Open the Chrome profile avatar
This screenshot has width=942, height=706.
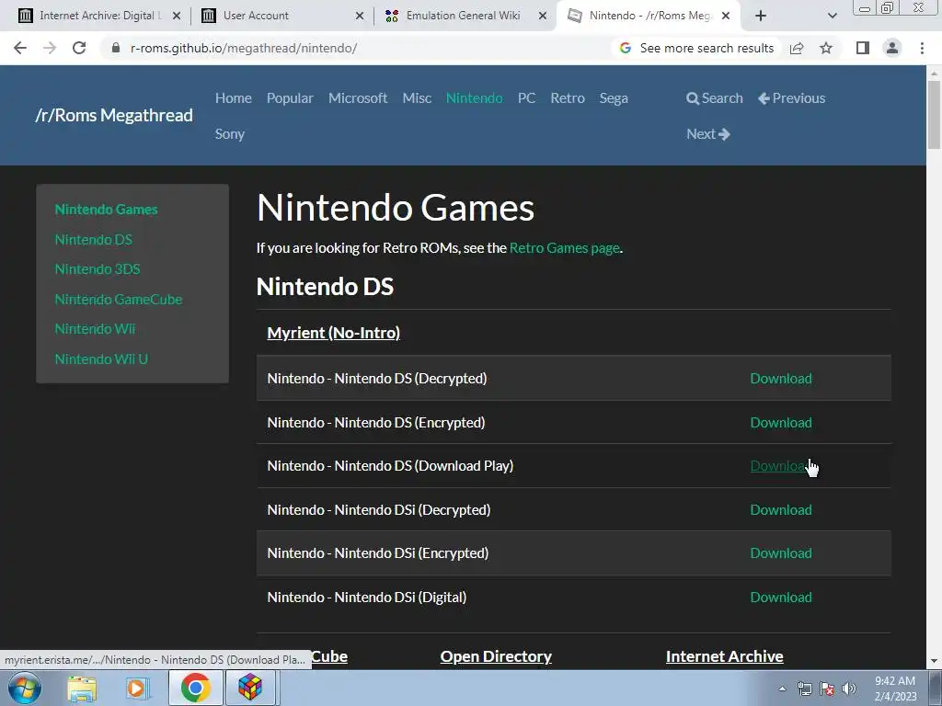(892, 48)
